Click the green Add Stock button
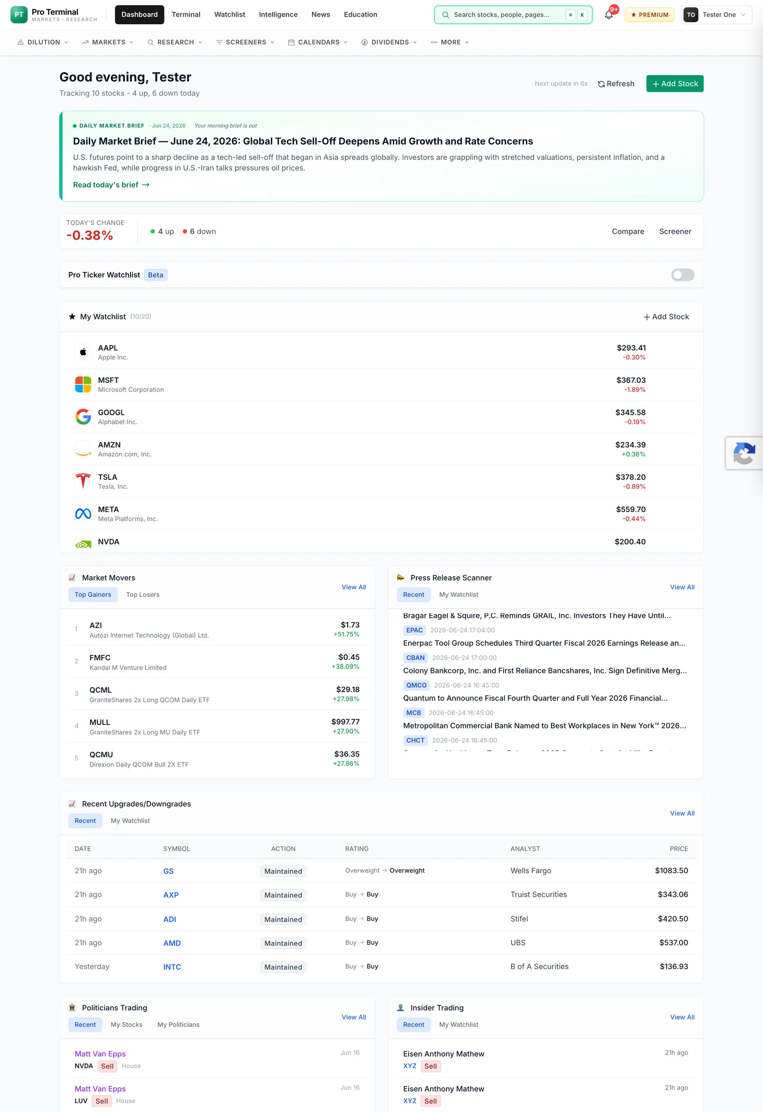This screenshot has width=763, height=1112. click(674, 84)
